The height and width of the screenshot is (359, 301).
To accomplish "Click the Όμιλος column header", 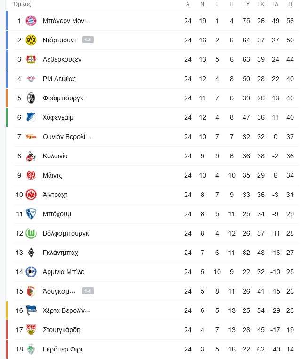I will point(22,4).
